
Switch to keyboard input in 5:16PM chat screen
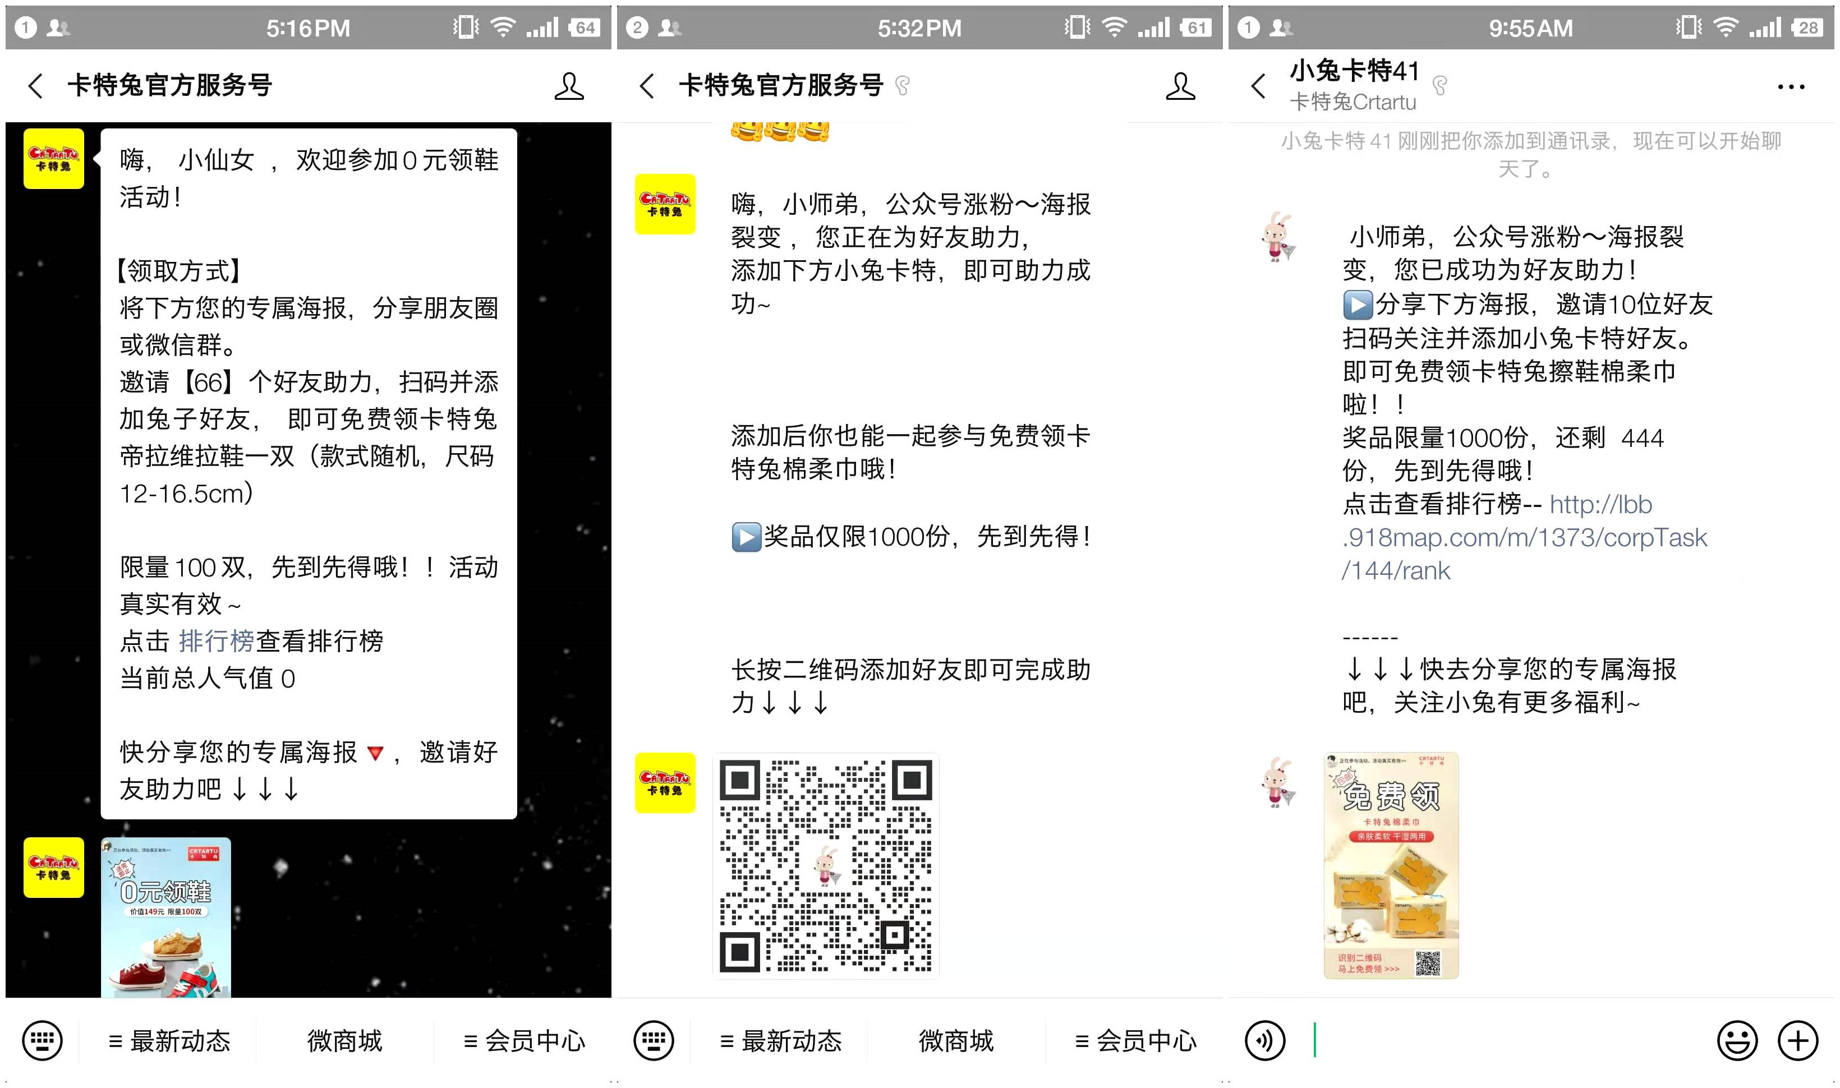pyautogui.click(x=43, y=1040)
